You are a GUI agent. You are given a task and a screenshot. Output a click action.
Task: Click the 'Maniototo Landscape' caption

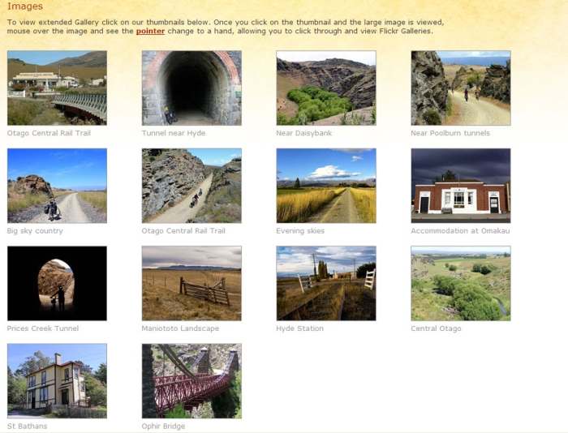(180, 328)
